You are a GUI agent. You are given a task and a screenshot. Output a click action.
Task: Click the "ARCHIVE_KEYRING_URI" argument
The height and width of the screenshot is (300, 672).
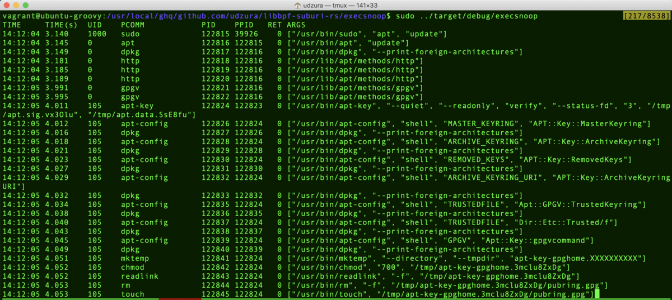tap(491, 177)
